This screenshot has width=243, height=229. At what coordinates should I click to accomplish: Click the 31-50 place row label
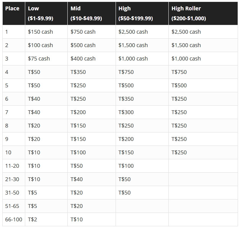[14, 193]
